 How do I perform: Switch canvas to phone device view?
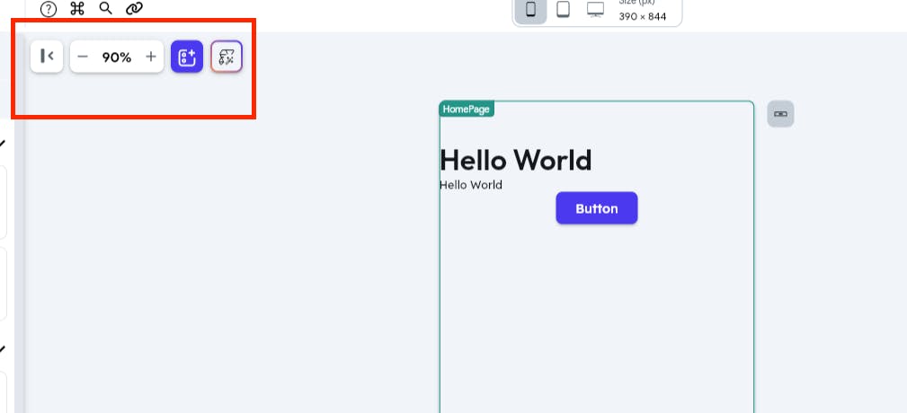click(x=531, y=10)
